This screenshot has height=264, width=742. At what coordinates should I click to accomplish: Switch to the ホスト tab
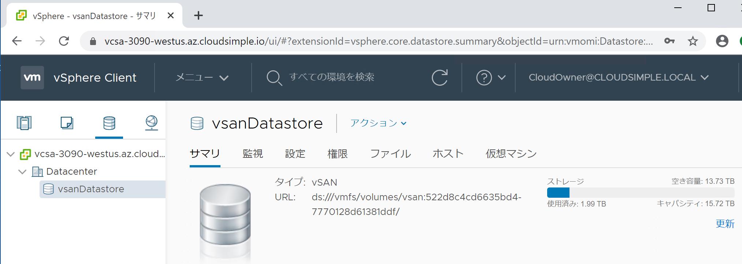tap(448, 154)
